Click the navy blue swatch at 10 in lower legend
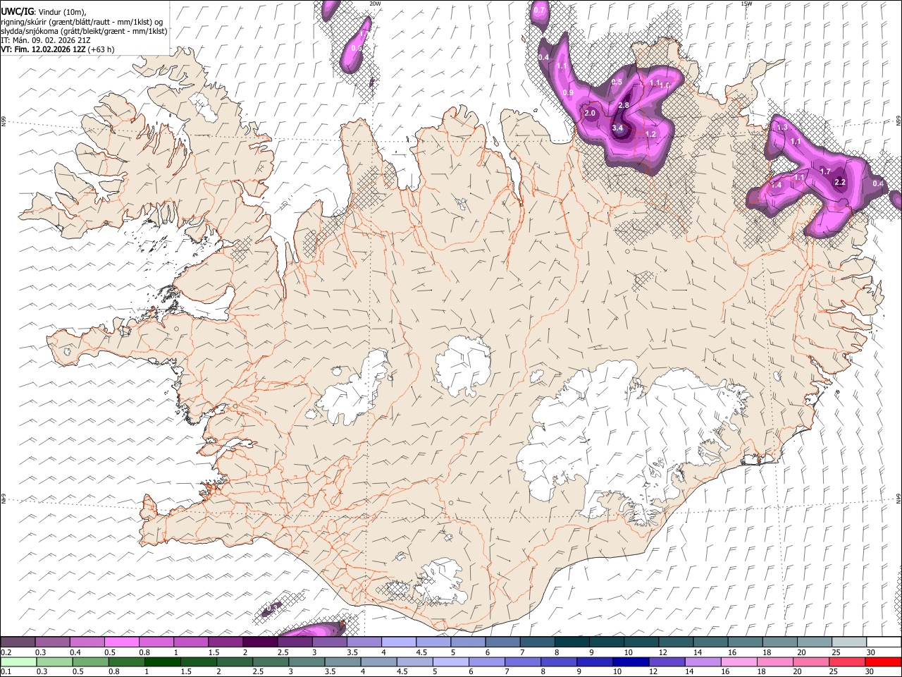This screenshot has height=677, width=902. tap(631, 661)
